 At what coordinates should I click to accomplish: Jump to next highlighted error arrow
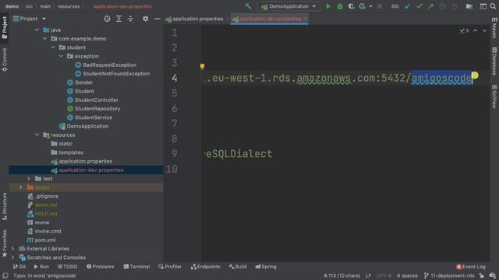coord(484,30)
